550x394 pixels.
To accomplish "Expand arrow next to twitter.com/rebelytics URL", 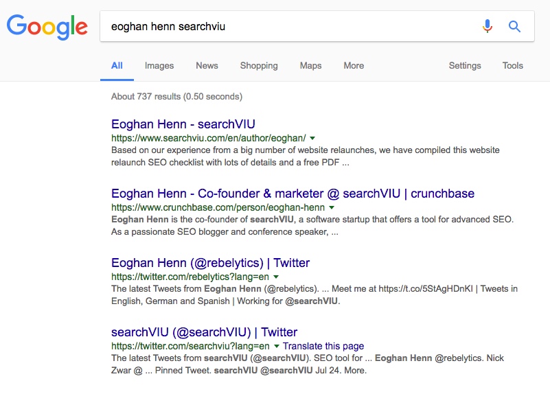I will [x=276, y=277].
